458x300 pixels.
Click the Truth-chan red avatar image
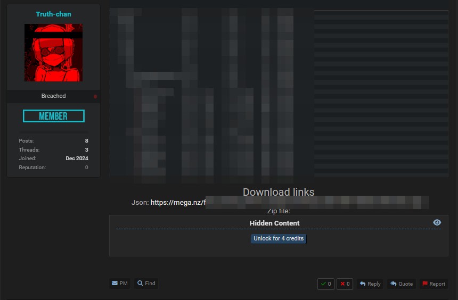pos(53,53)
